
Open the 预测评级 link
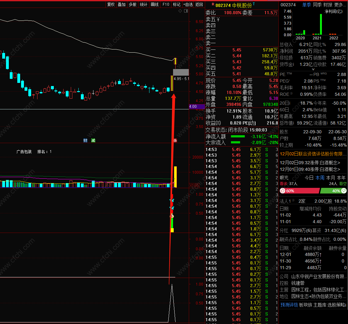289,305
